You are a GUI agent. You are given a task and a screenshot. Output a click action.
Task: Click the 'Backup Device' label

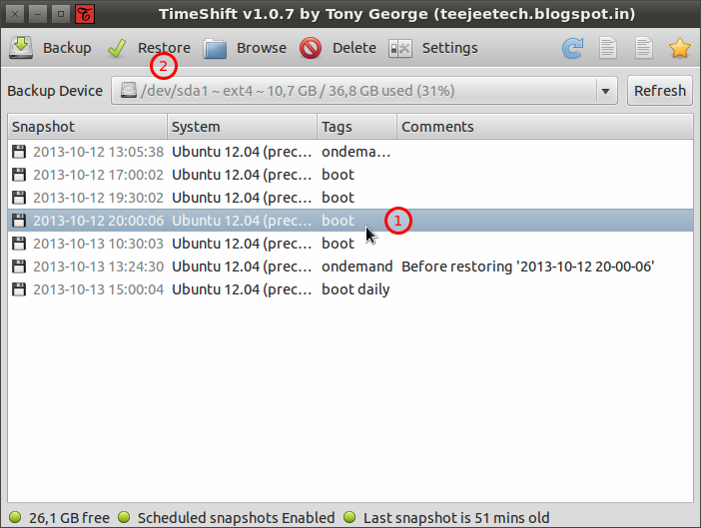click(55, 91)
